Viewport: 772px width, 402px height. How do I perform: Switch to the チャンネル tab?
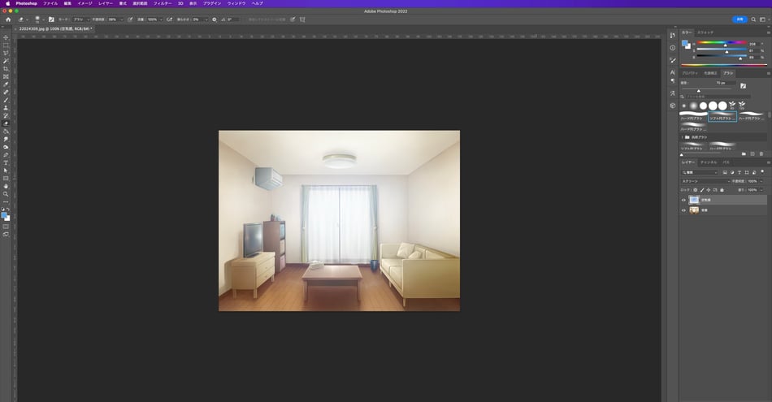coord(709,162)
